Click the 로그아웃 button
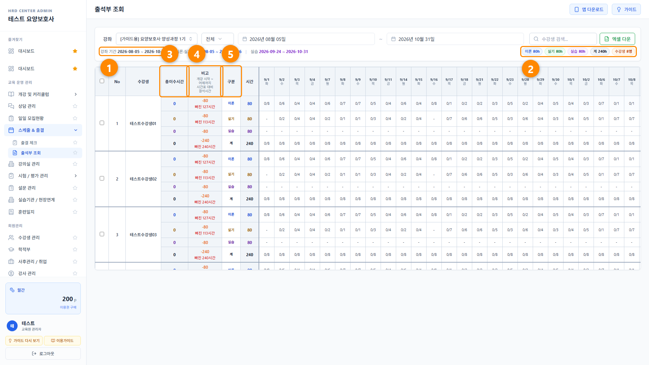This screenshot has width=649, height=365. point(43,354)
